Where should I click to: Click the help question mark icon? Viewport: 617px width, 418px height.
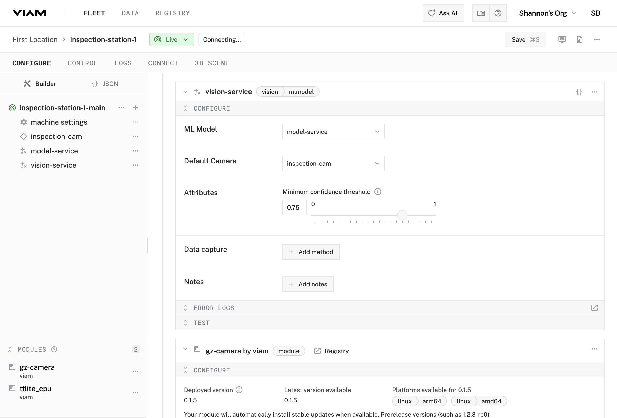[x=498, y=13]
